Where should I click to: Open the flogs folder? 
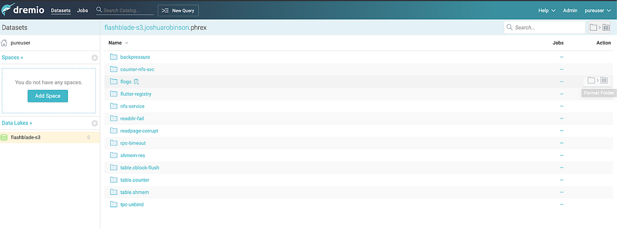(126, 82)
